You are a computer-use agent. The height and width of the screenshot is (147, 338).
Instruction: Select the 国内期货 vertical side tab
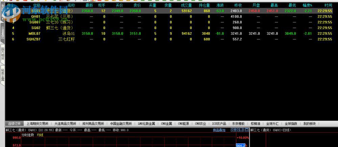click(2, 54)
